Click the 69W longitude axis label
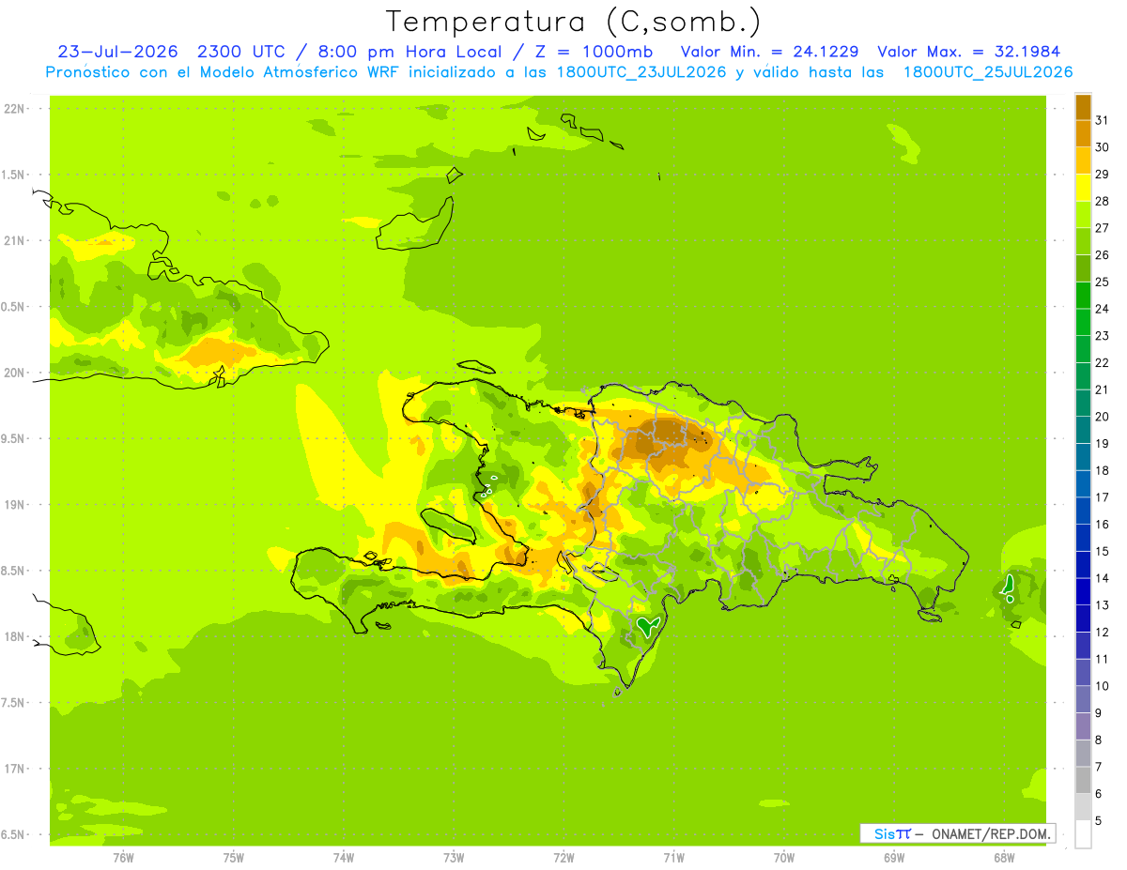Viewport: 1127px width, 870px height. point(893,857)
